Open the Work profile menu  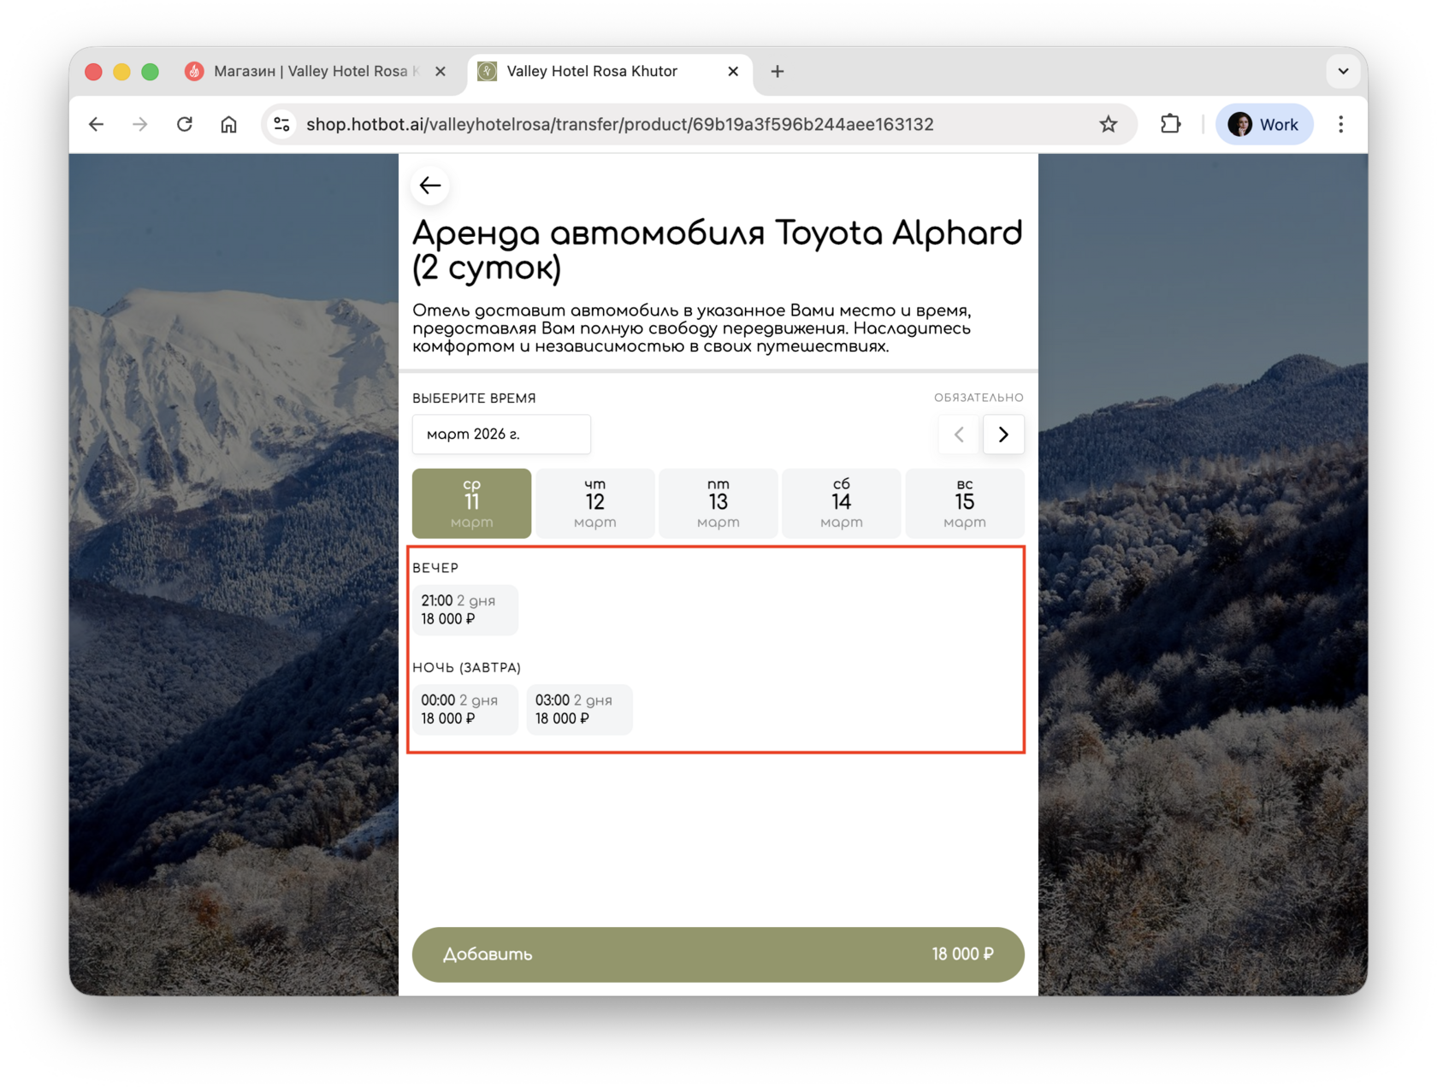tap(1264, 125)
